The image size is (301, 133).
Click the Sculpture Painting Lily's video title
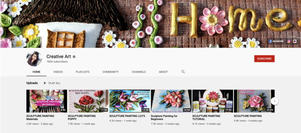pyautogui.click(x=127, y=116)
